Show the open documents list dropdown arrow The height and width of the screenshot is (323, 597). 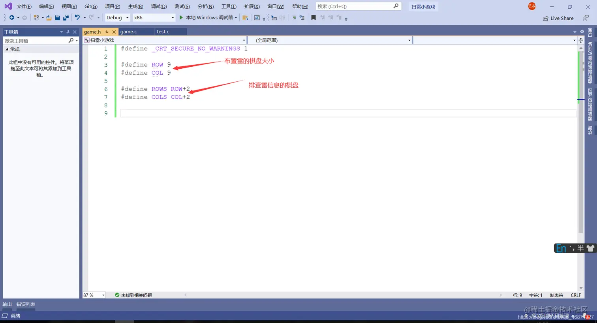574,32
